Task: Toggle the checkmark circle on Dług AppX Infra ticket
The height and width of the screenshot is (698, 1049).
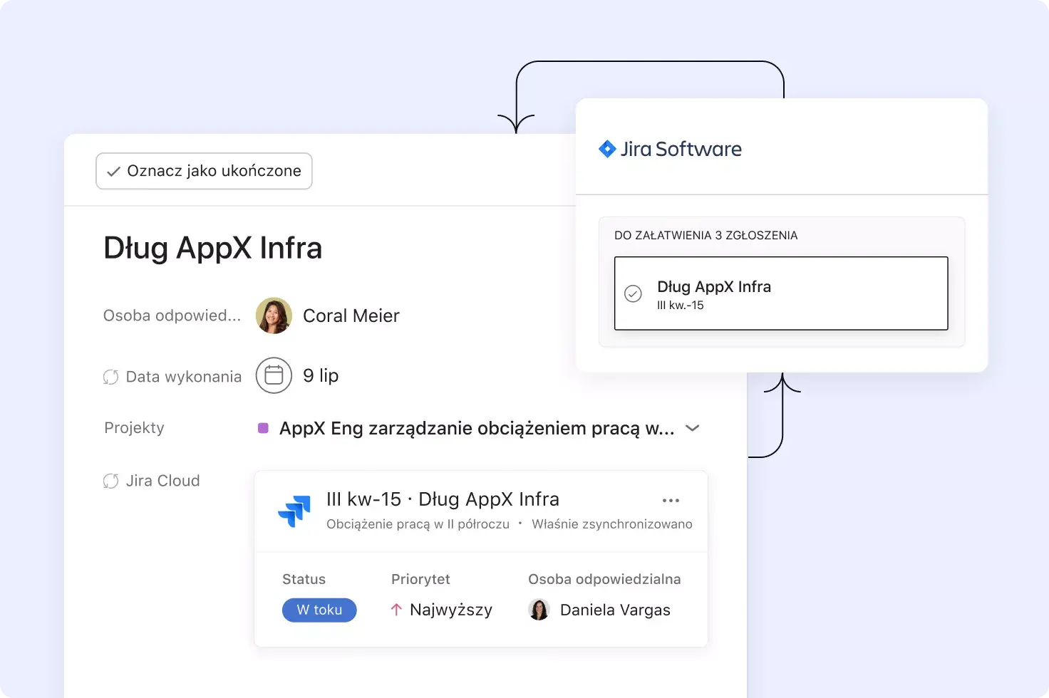Action: 633,293
